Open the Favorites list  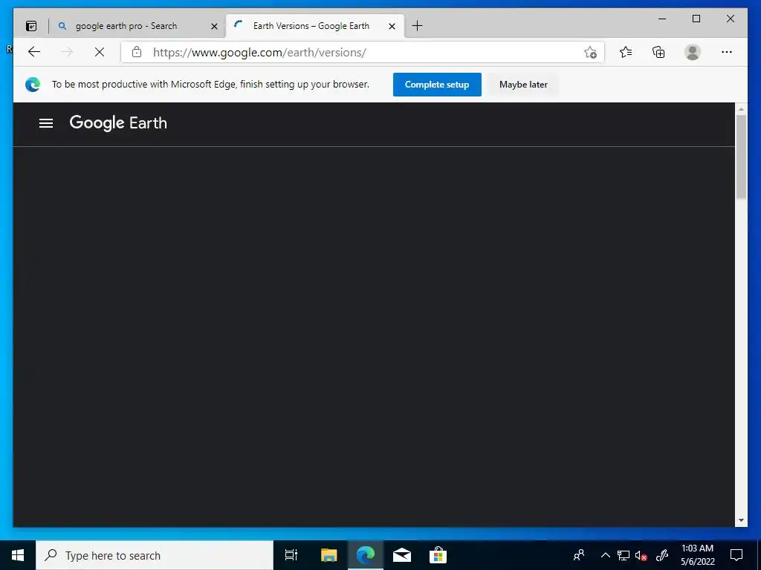626,52
